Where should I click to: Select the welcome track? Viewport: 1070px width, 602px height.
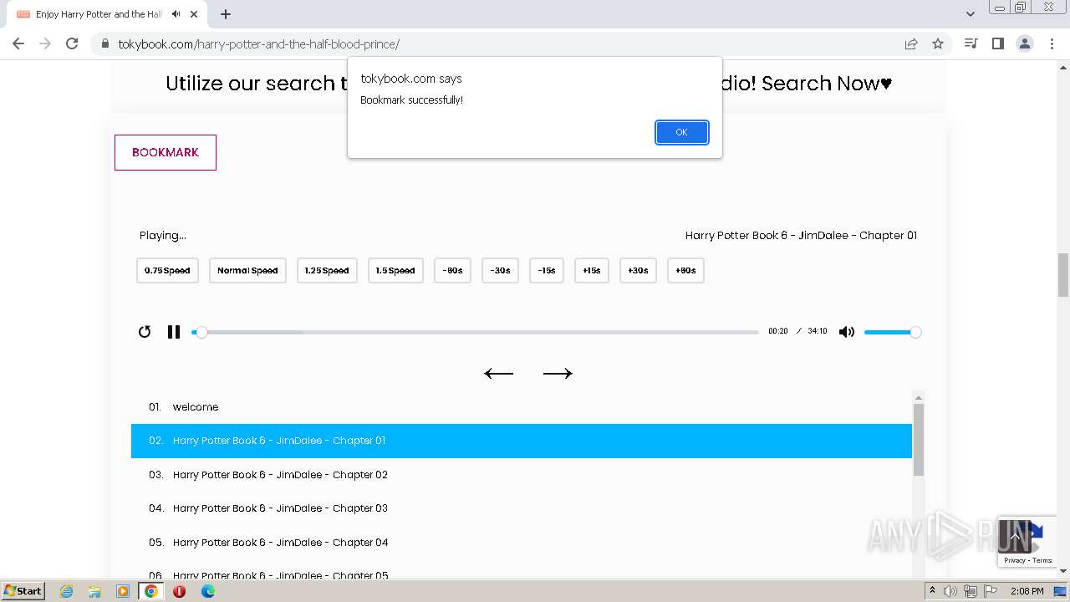(x=521, y=407)
